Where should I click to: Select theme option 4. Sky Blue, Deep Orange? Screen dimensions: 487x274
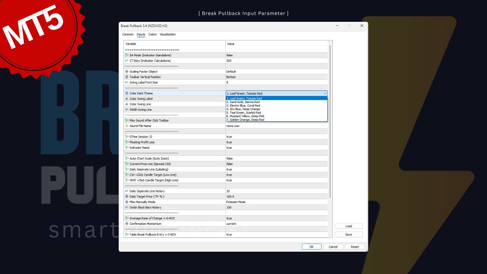(276, 109)
